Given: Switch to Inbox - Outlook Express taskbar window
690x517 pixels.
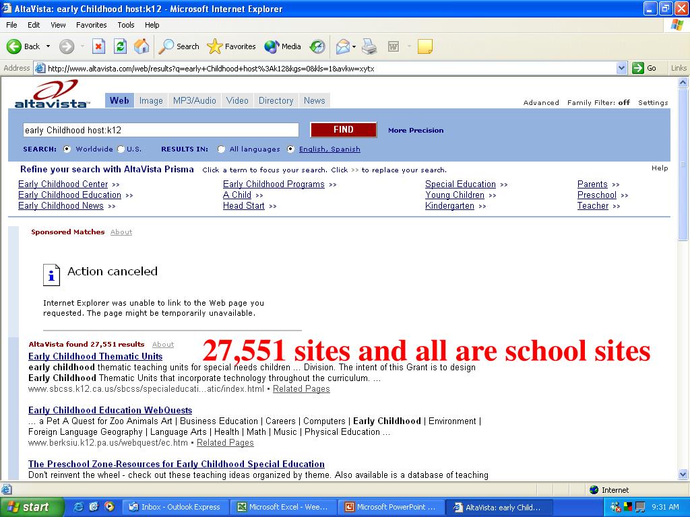Looking at the screenshot, I should (x=175, y=507).
